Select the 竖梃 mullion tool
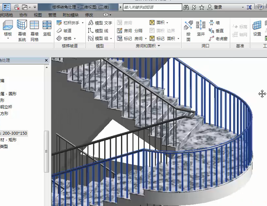This screenshot has width=267, height=206. click(47, 29)
